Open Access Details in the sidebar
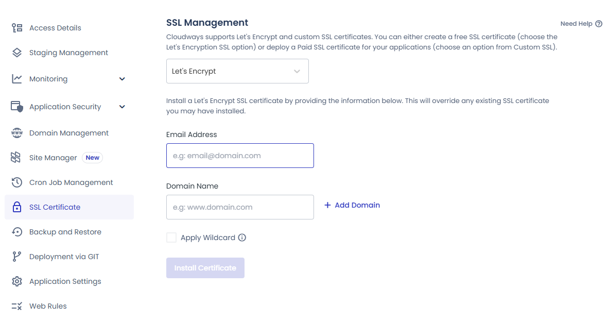The image size is (610, 322). click(x=55, y=28)
